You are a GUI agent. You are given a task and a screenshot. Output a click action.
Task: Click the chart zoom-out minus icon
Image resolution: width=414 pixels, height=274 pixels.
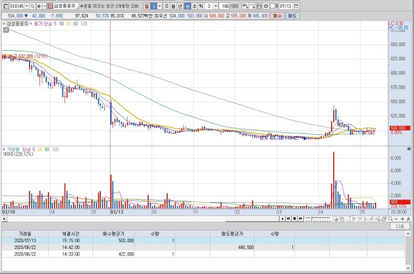[x=396, y=219]
